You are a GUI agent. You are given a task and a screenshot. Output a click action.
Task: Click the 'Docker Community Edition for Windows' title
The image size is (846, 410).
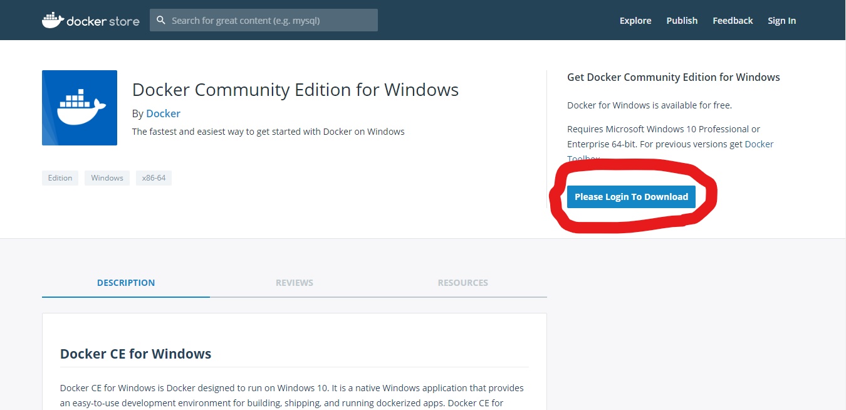(295, 90)
